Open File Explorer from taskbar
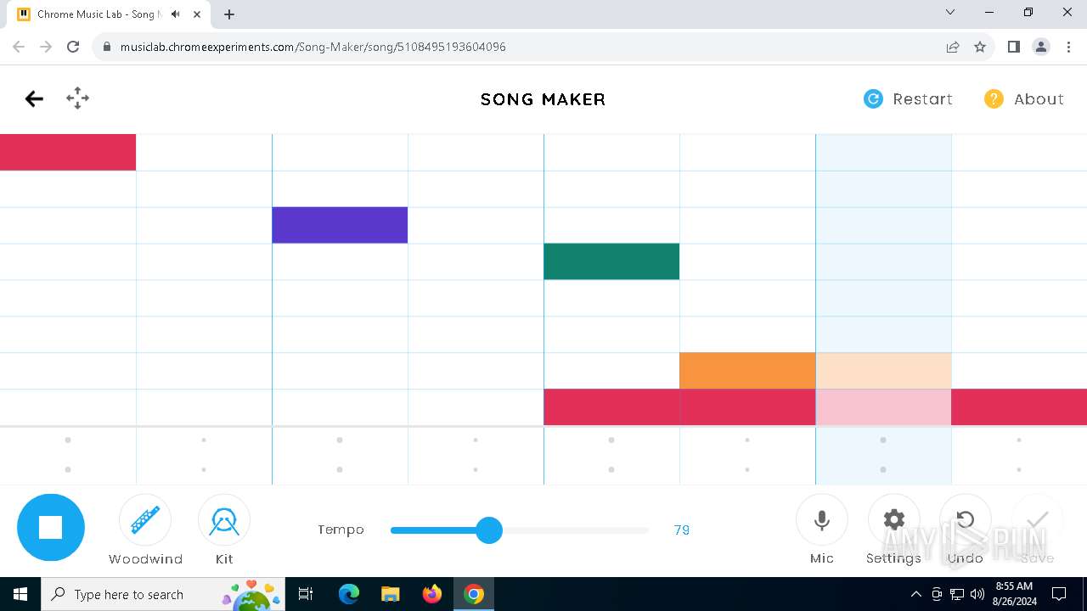The height and width of the screenshot is (611, 1087). coord(391,594)
